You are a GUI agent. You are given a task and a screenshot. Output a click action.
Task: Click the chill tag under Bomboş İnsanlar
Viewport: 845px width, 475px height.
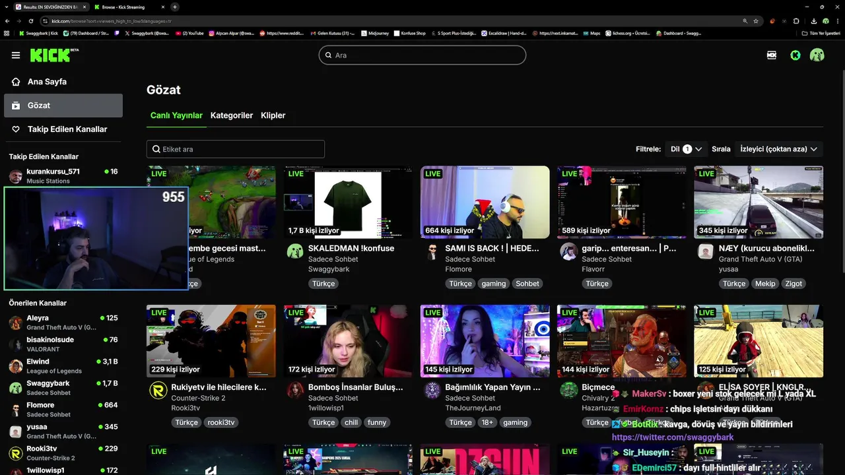(x=351, y=422)
